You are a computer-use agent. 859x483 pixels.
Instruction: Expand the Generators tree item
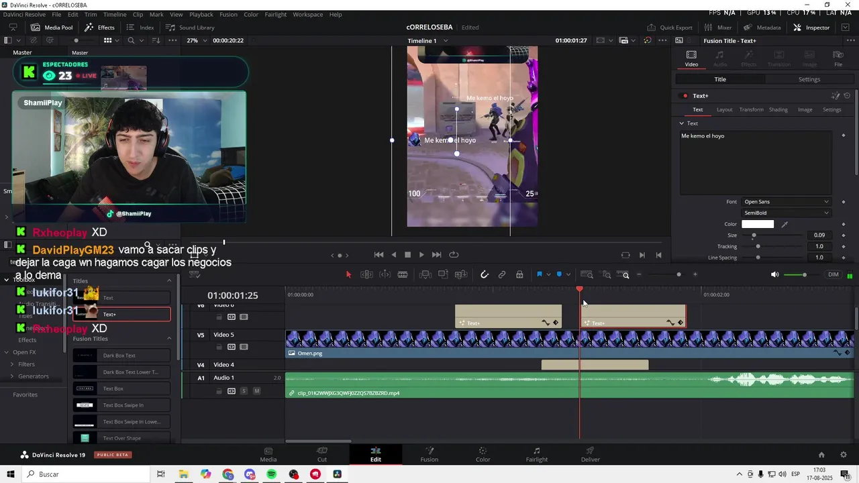pyautogui.click(x=12, y=376)
